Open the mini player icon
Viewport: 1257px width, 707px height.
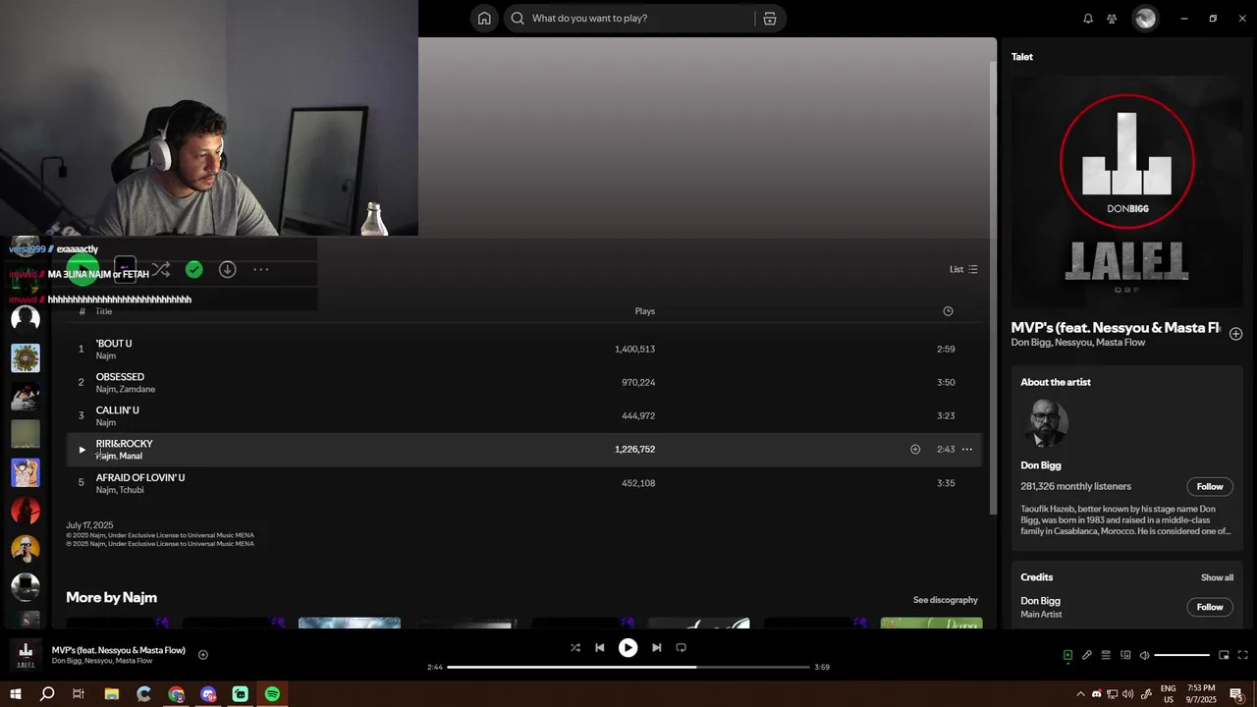(x=1224, y=655)
